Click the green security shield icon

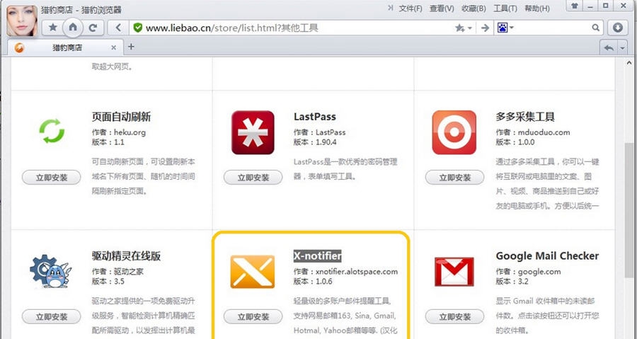[x=138, y=28]
